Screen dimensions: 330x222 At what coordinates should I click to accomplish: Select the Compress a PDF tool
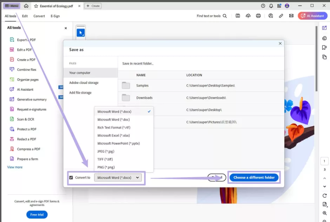[28, 149]
